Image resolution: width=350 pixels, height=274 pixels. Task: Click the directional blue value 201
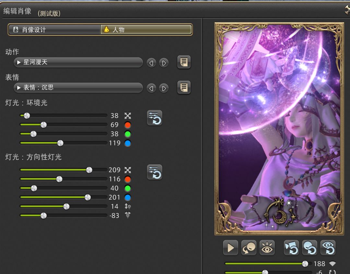[x=114, y=197]
